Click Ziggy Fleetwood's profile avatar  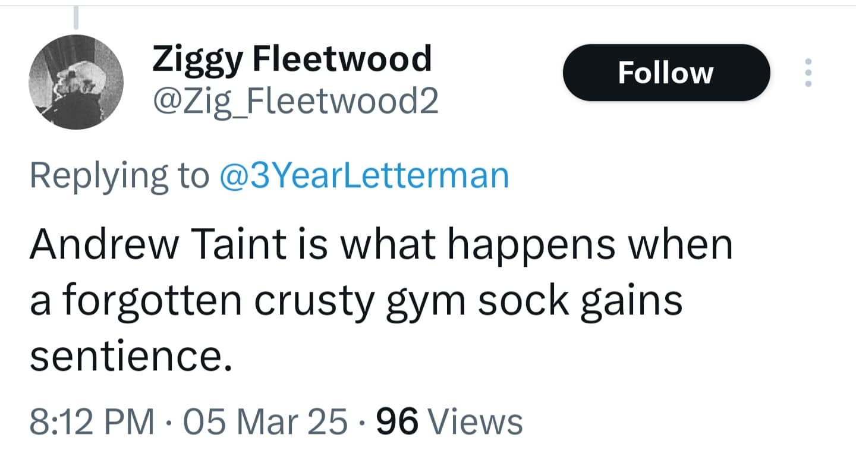(75, 81)
